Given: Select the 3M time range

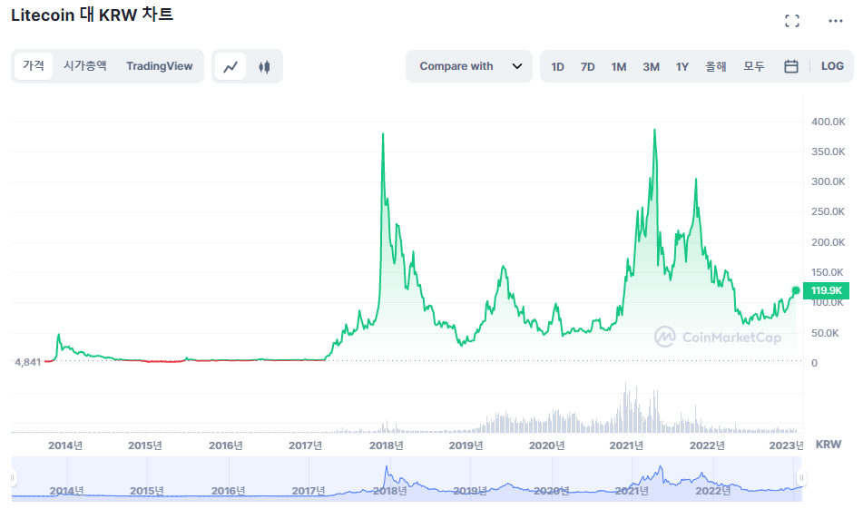Looking at the screenshot, I should pyautogui.click(x=651, y=66).
